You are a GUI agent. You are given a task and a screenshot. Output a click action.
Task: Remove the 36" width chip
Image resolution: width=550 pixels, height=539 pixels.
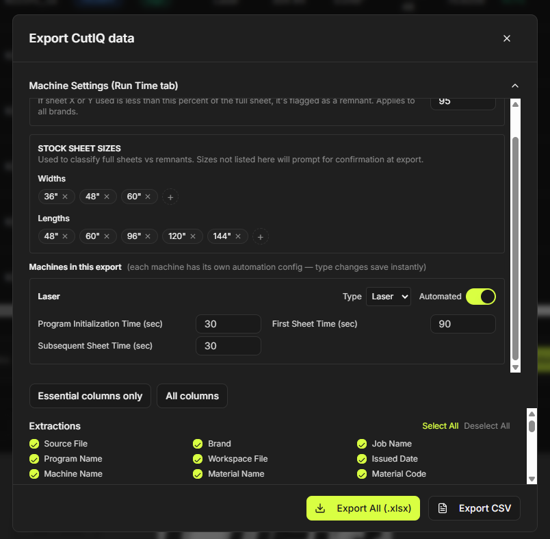point(65,197)
